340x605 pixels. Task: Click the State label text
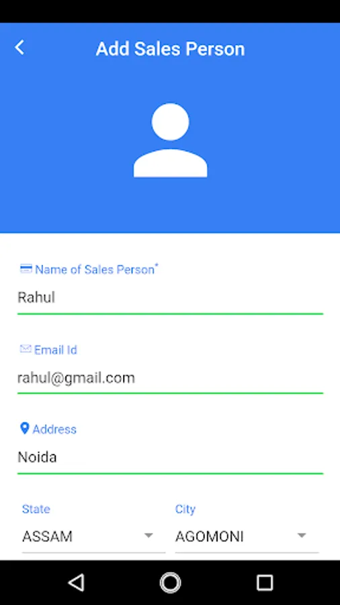pyautogui.click(x=36, y=509)
